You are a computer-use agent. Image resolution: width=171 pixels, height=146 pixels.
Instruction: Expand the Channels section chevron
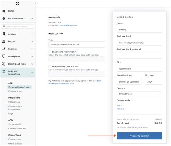click(32, 49)
